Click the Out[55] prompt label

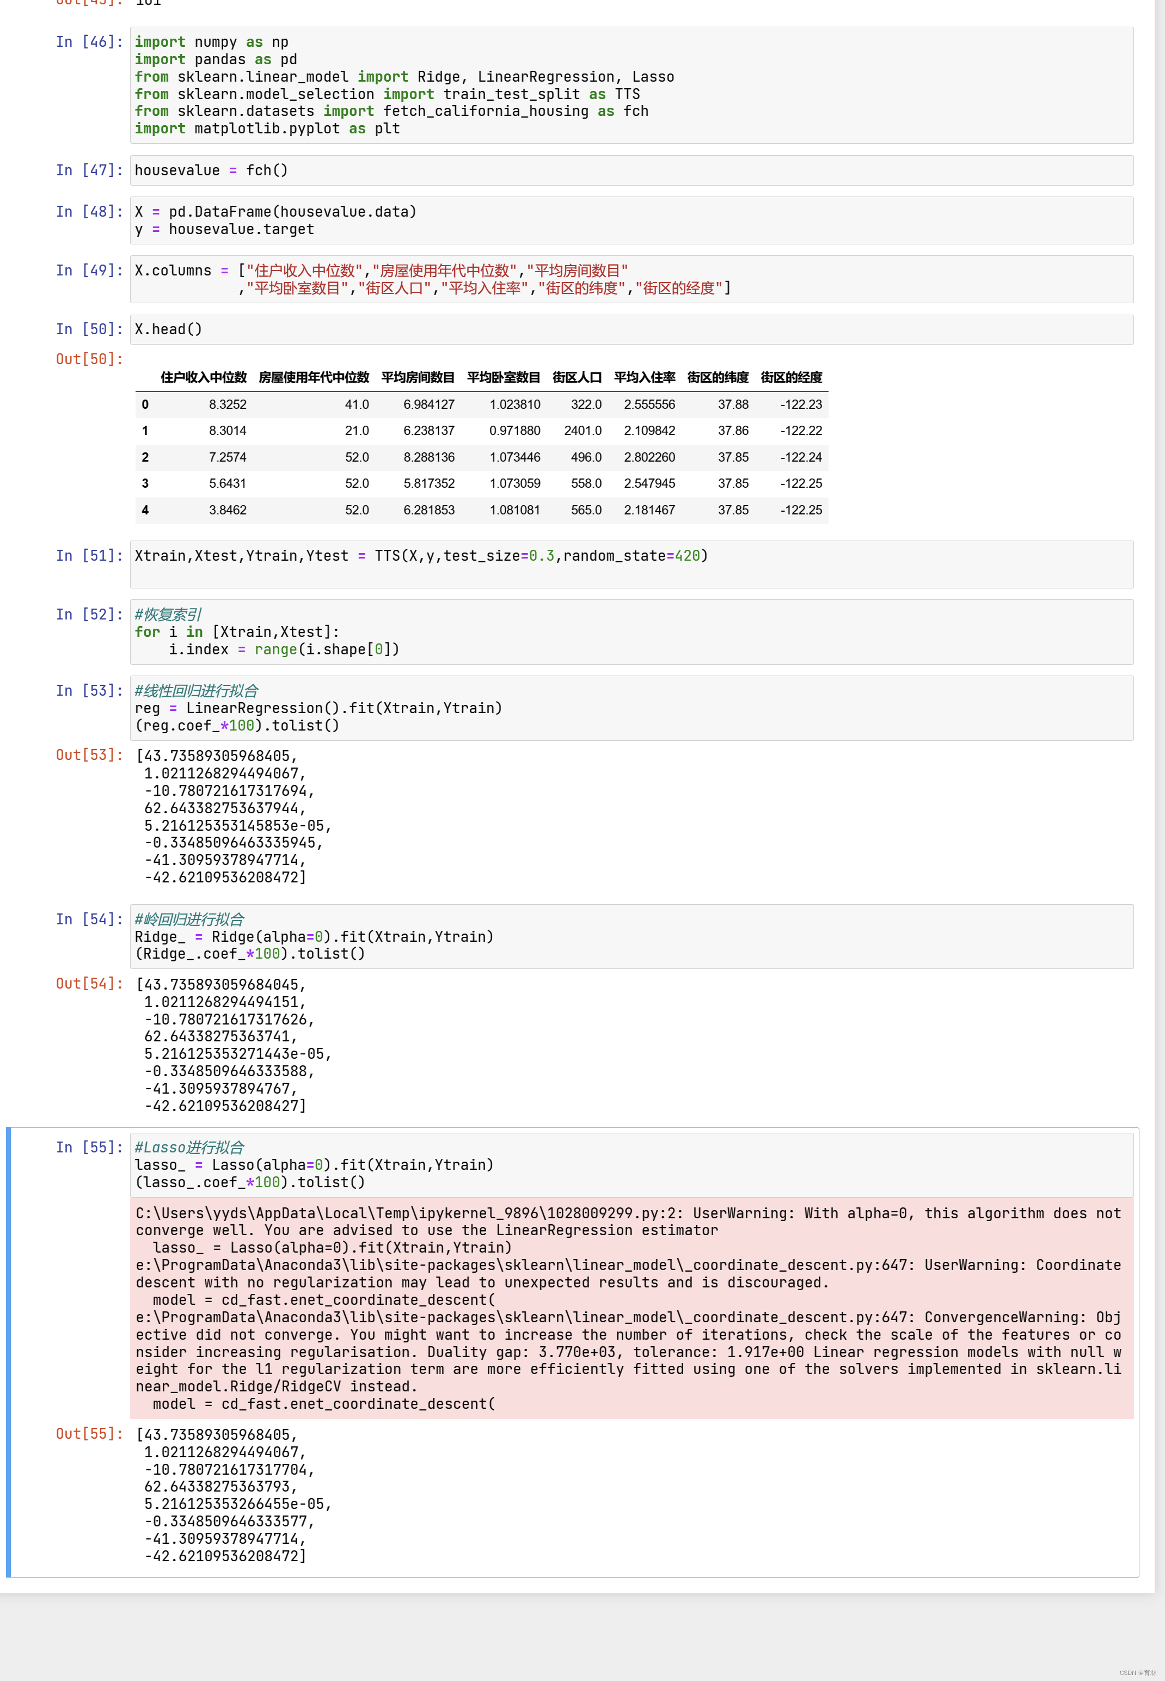(89, 1433)
